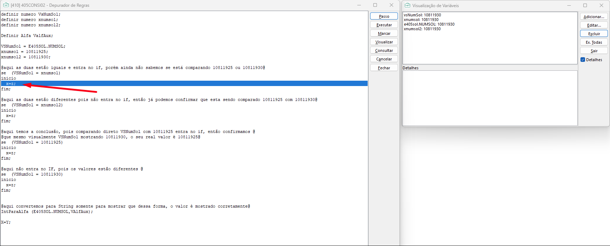This screenshot has width=610, height=246.
Task: Click the Visualização de Variáveis window icon
Action: click(x=407, y=5)
